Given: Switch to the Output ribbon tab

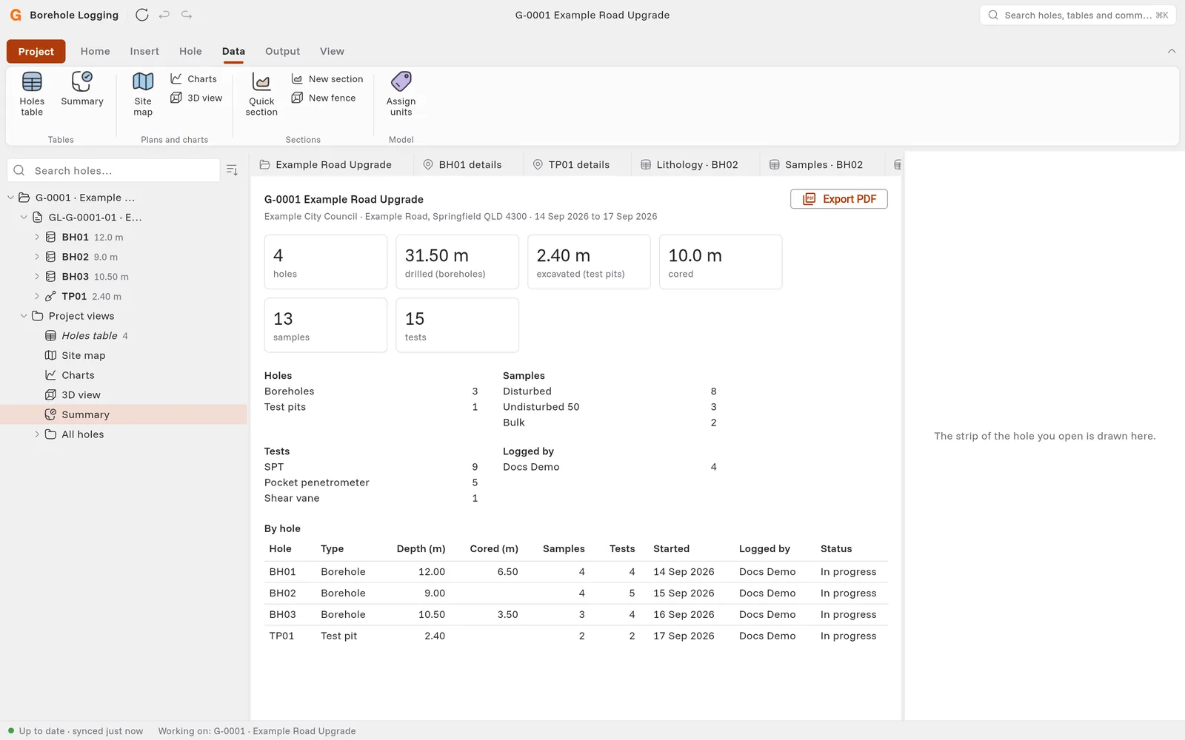Looking at the screenshot, I should tap(282, 51).
